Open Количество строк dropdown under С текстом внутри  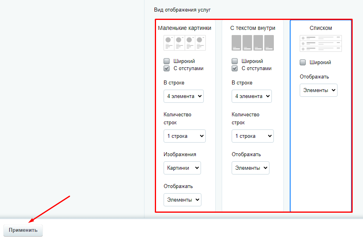coord(253,136)
